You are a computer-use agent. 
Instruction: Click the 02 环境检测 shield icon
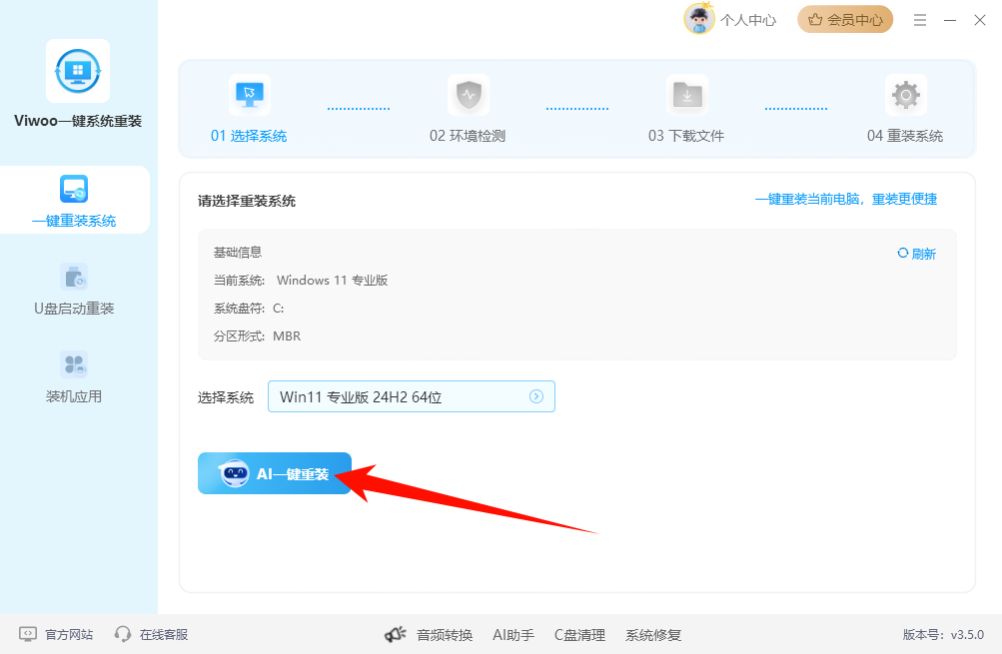(x=469, y=95)
